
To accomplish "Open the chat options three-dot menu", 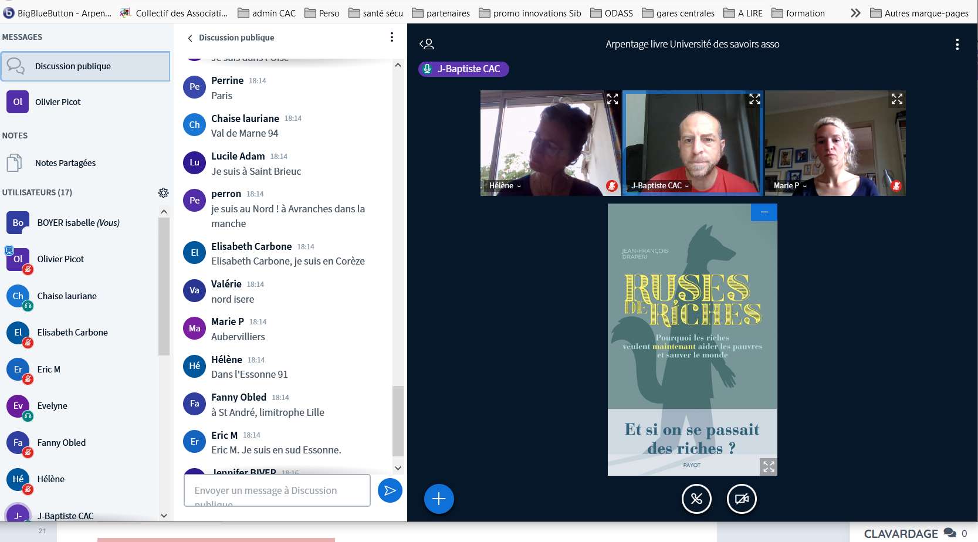I will pos(391,38).
